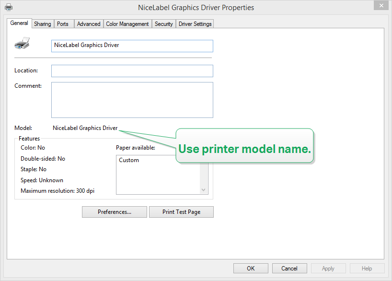Close the Properties dialog window

tap(380, 6)
